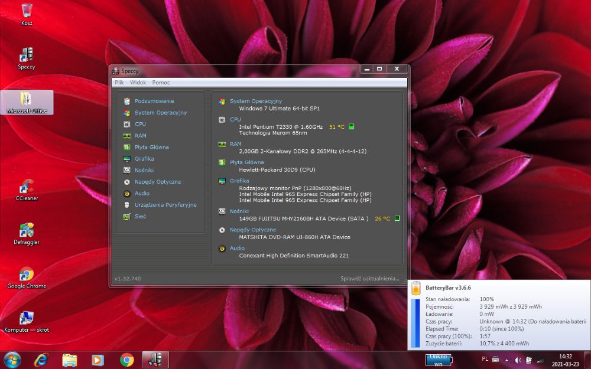Click the Conexant High Definition SmartAudio 221 text

[294, 256]
